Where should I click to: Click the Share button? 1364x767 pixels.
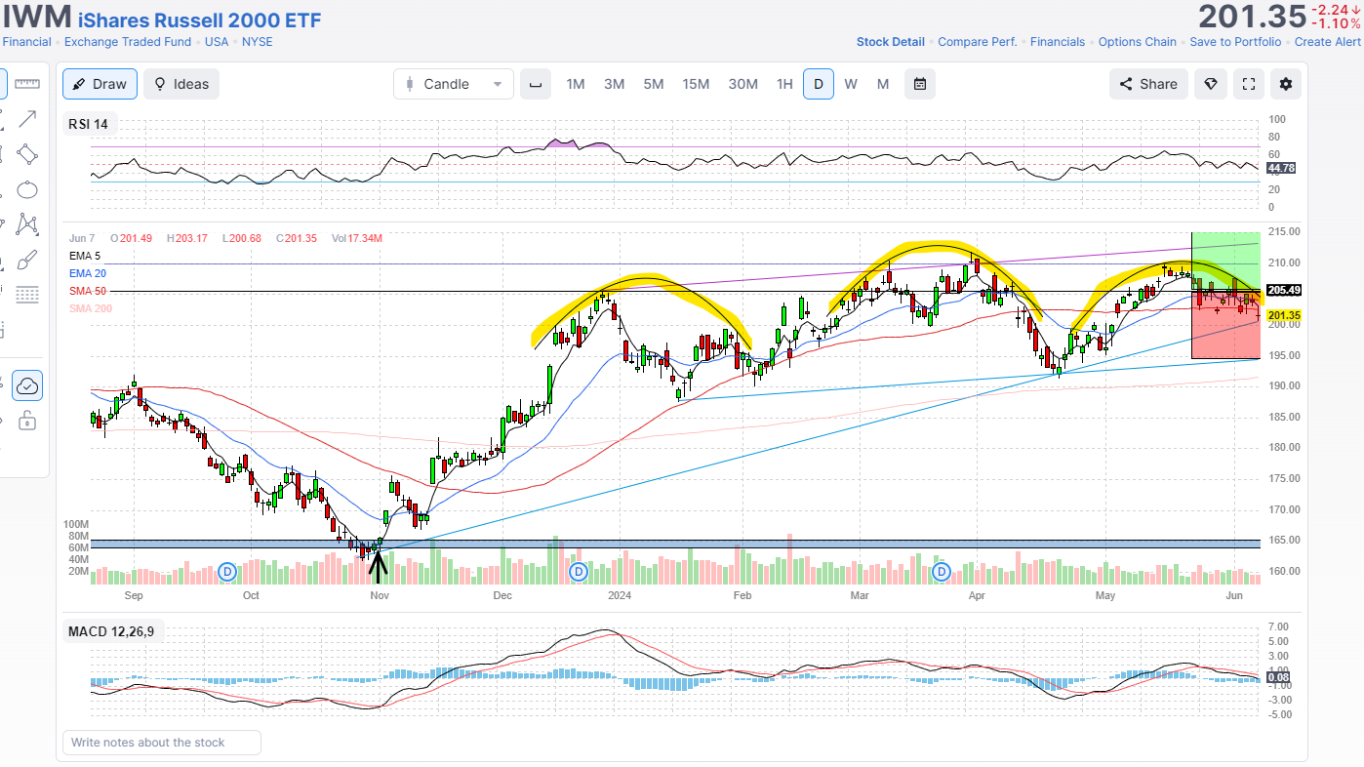point(1148,84)
